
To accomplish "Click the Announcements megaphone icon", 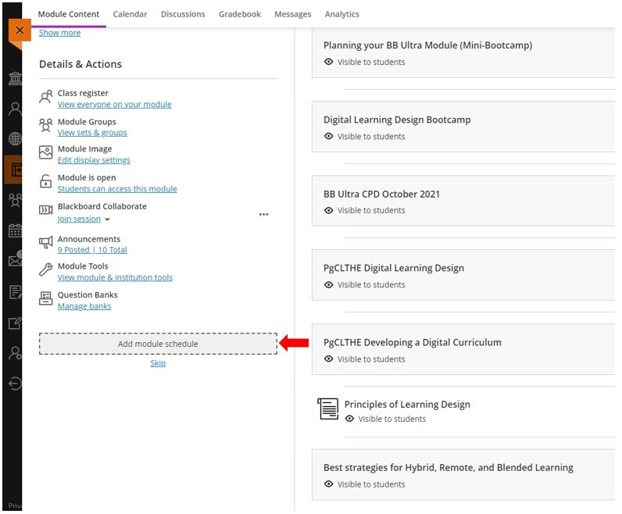I will [45, 242].
